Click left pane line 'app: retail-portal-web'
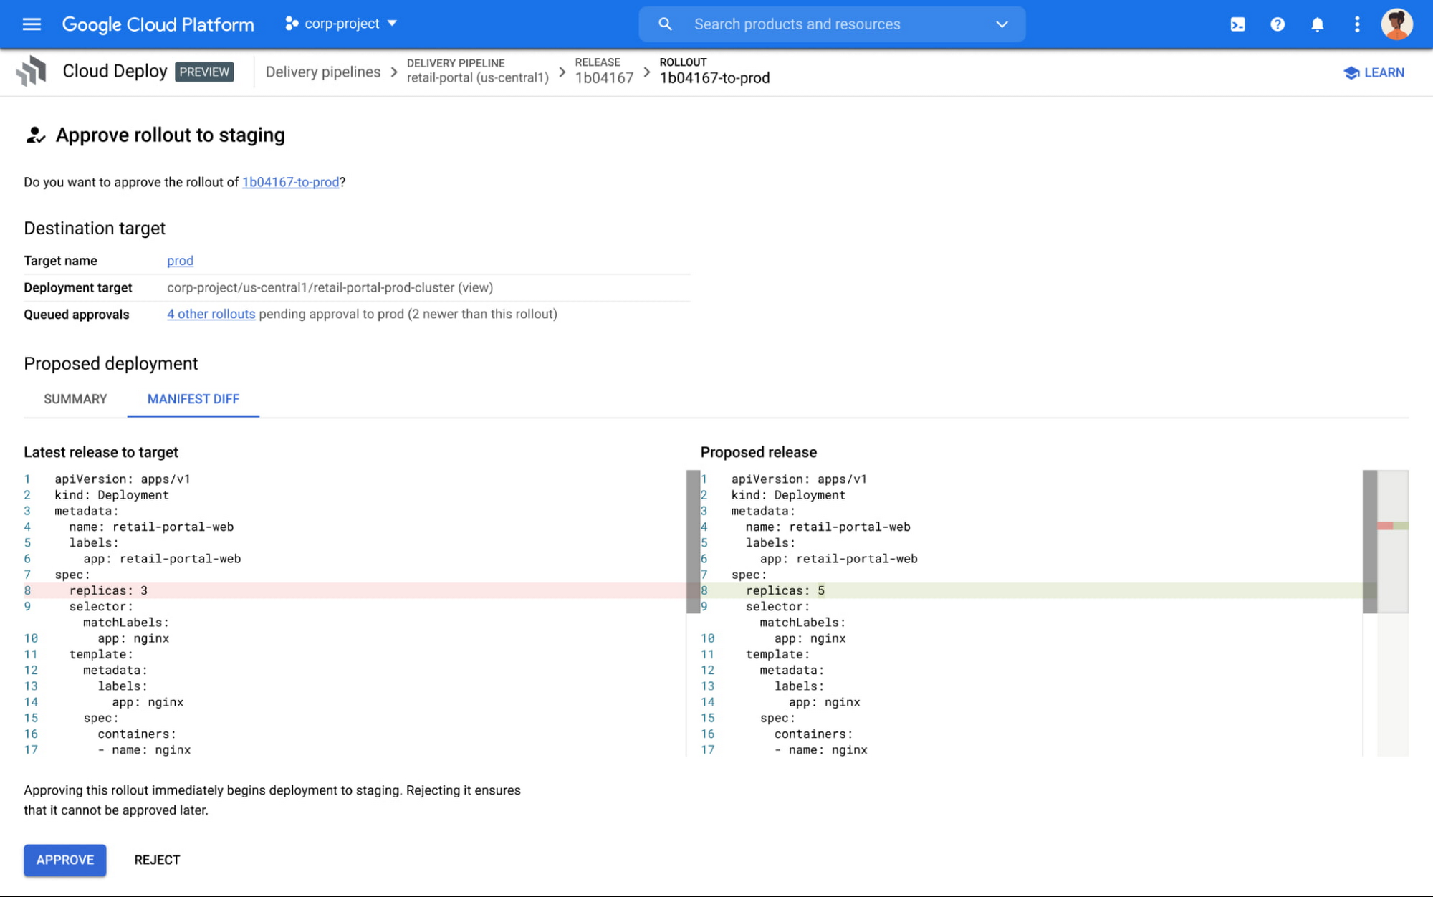Screen dimensions: 1433x897 (162, 559)
